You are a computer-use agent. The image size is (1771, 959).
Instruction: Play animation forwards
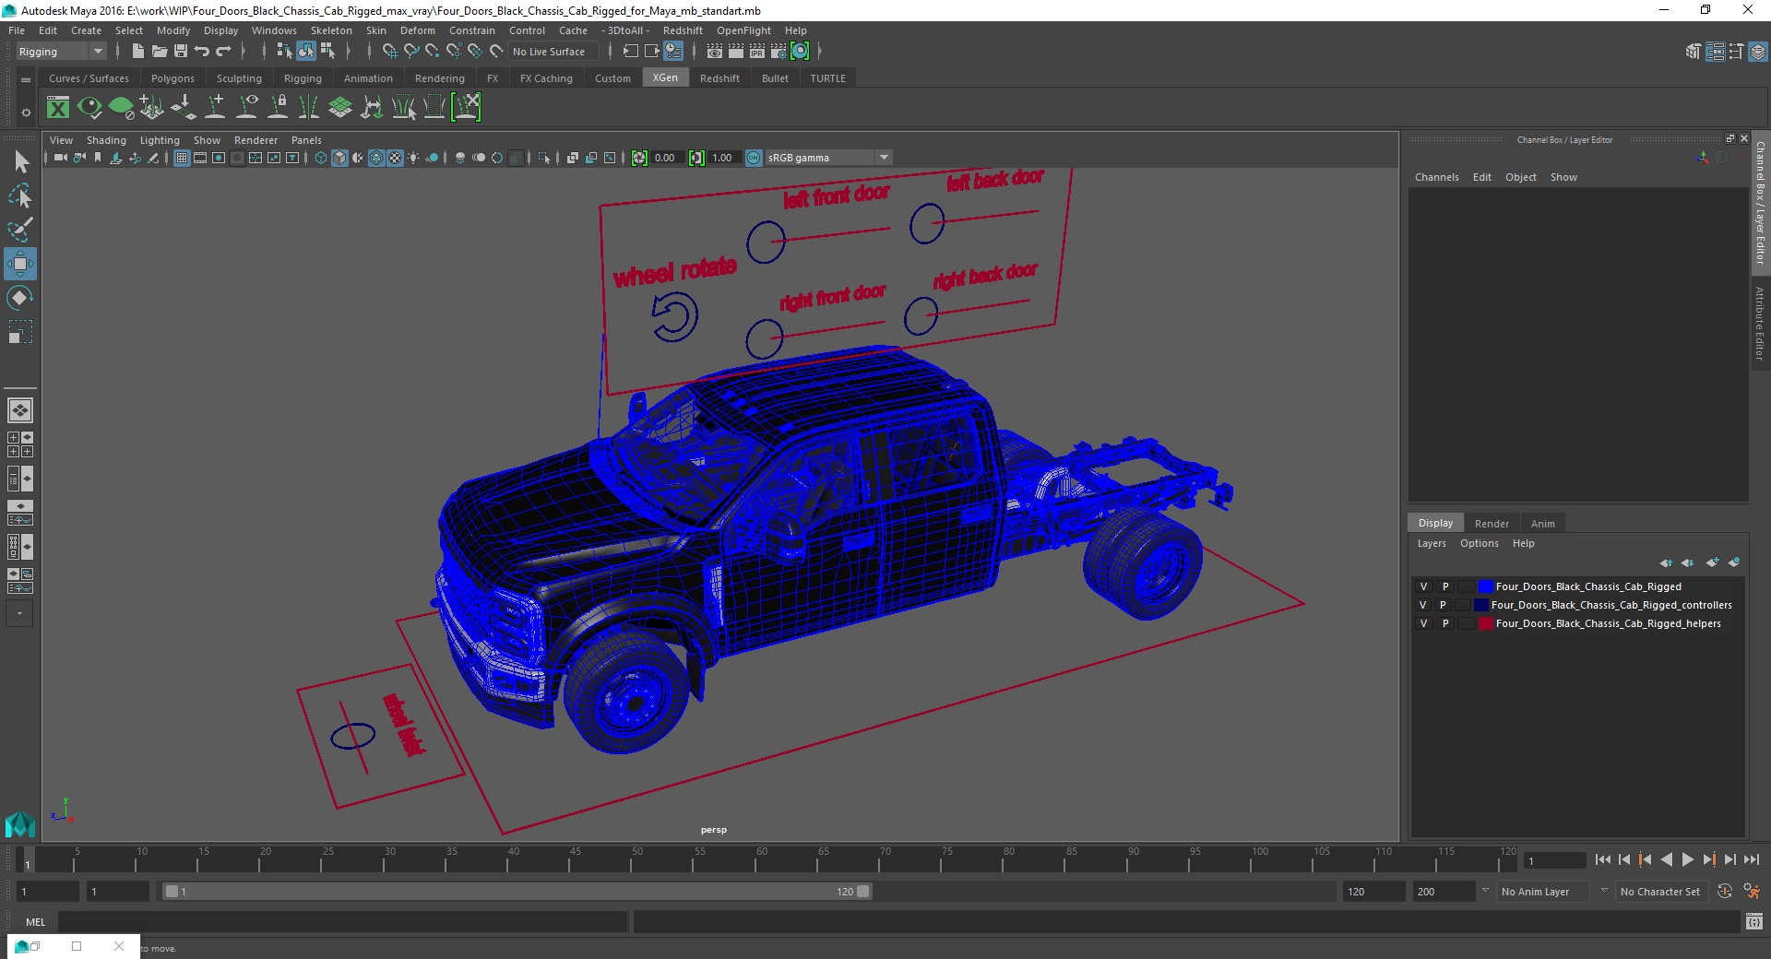pyautogui.click(x=1687, y=859)
